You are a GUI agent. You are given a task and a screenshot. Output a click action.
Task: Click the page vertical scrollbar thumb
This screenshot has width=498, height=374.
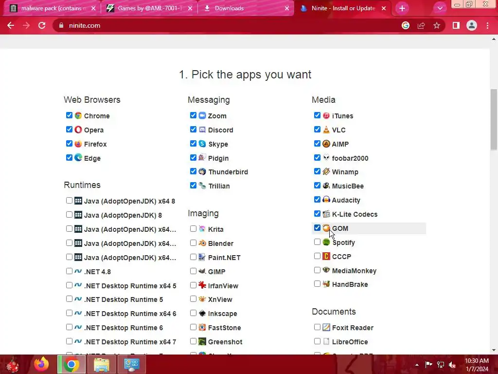coord(494,119)
